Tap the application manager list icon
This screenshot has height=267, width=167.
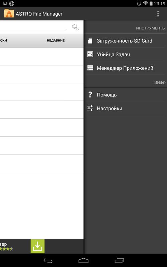coord(90,68)
